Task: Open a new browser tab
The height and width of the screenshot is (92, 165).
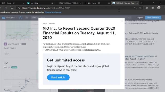Action: 142,3
